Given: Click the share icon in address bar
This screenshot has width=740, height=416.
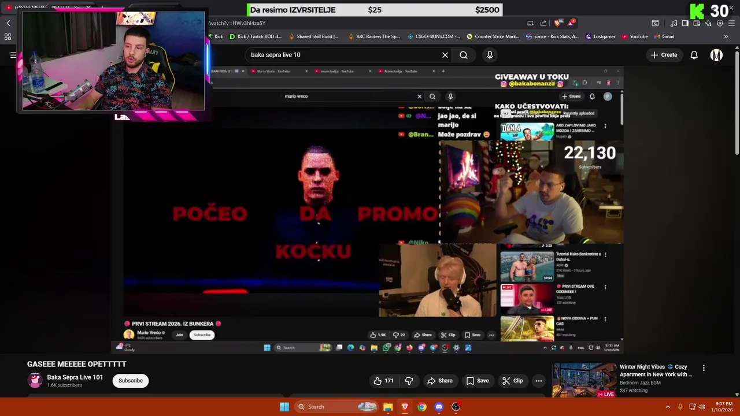Looking at the screenshot, I should tap(543, 23).
